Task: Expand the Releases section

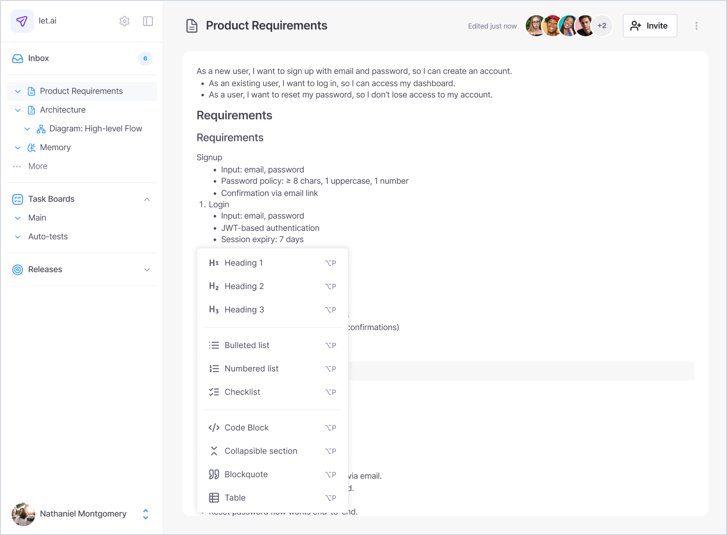Action: (x=147, y=270)
